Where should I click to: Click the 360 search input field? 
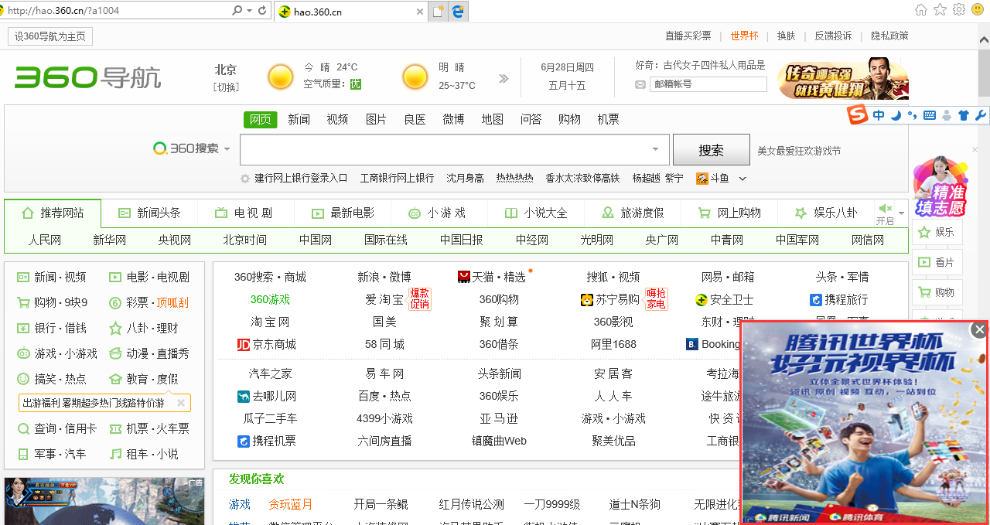pos(455,150)
